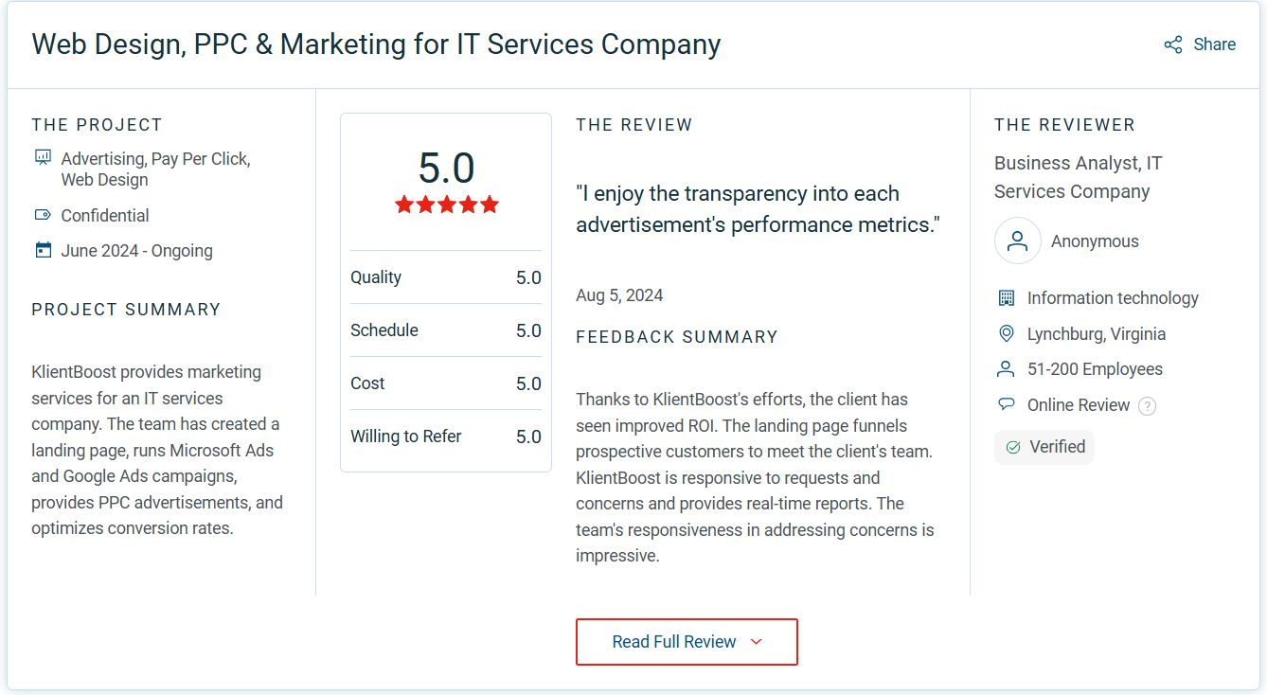Expand the Read Full Review section
This screenshot has width=1267, height=695.
pos(687,641)
